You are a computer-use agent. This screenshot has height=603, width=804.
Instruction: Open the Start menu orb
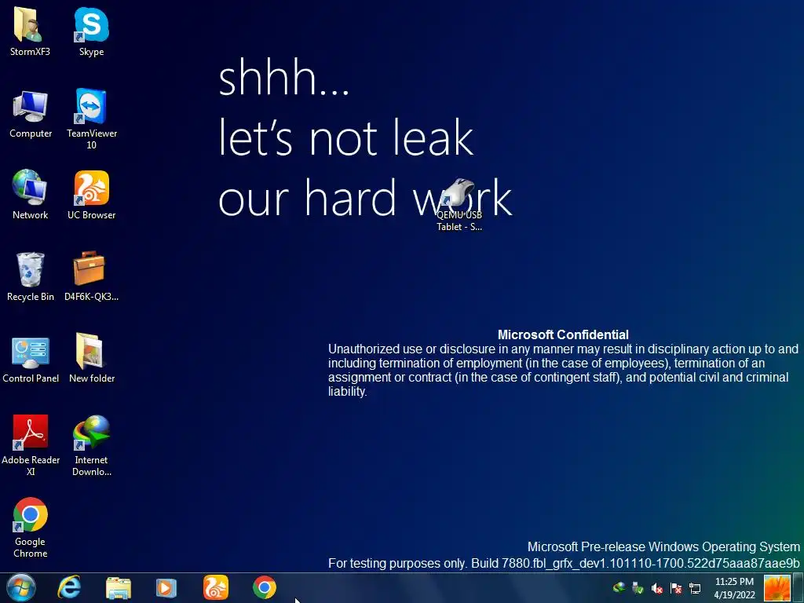coord(21,587)
